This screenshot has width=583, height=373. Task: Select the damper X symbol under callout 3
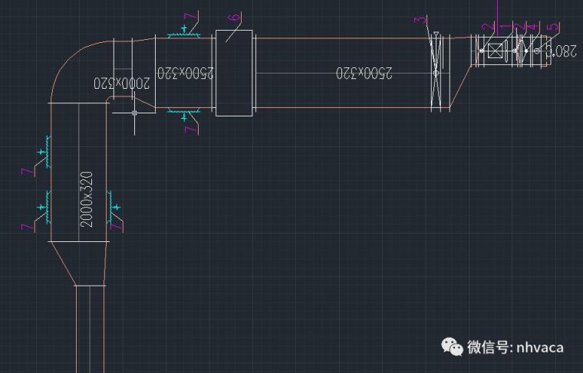(x=436, y=73)
